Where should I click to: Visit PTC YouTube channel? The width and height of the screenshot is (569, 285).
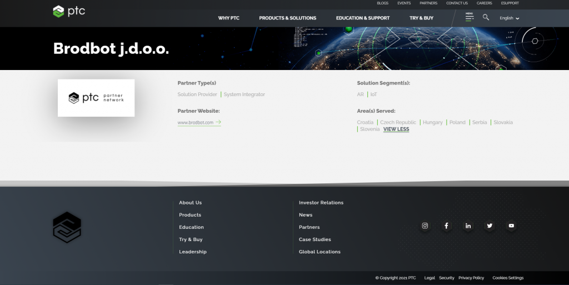[x=511, y=226]
